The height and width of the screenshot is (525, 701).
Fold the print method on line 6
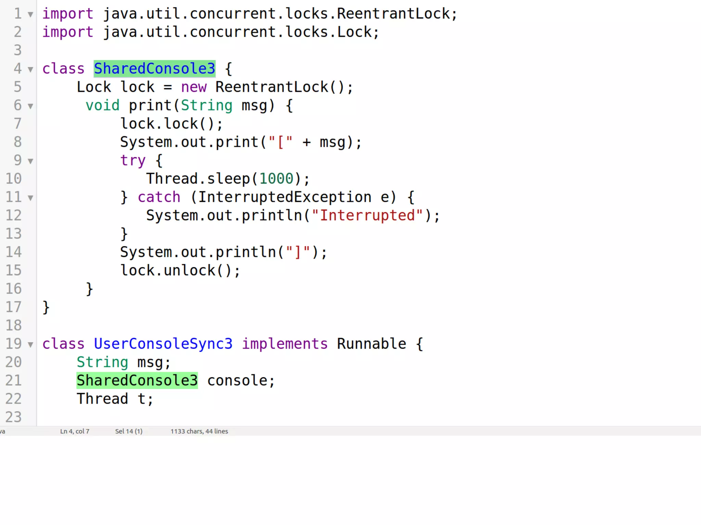click(30, 106)
